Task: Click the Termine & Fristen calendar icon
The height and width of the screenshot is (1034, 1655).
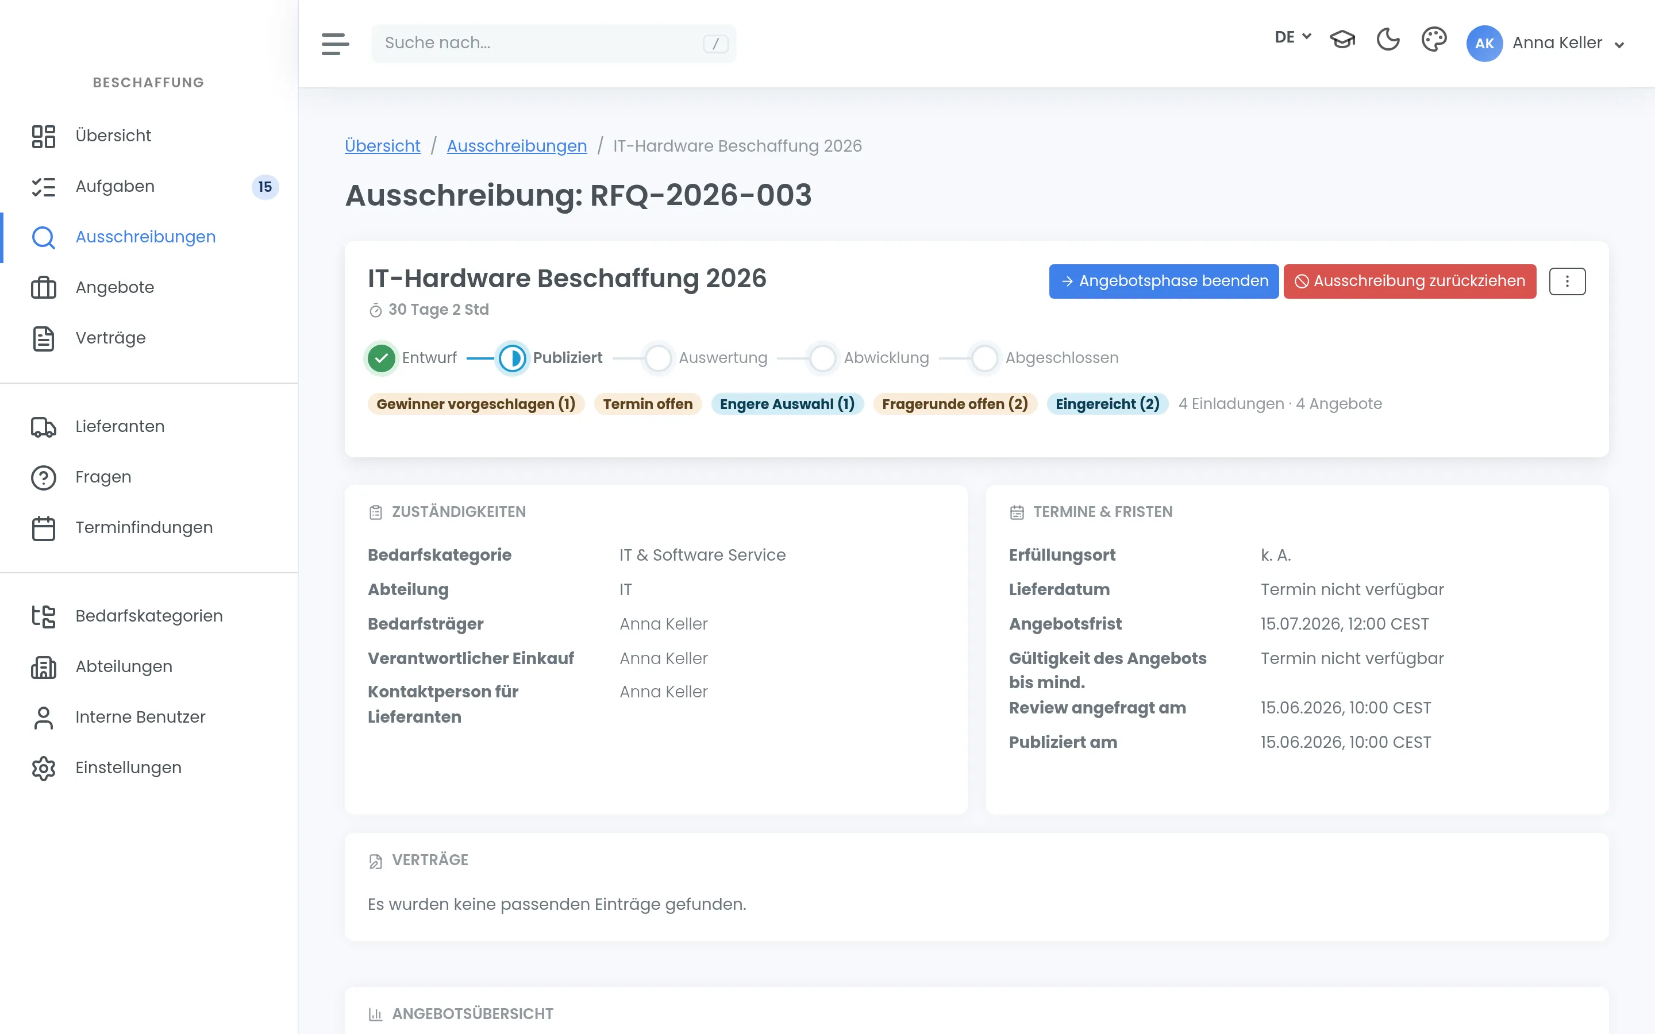Action: tap(1017, 512)
